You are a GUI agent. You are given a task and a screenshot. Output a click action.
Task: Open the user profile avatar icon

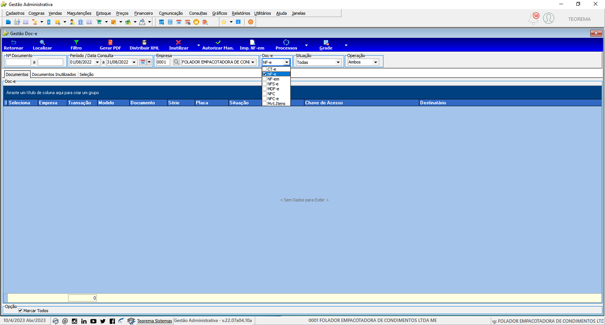549,18
